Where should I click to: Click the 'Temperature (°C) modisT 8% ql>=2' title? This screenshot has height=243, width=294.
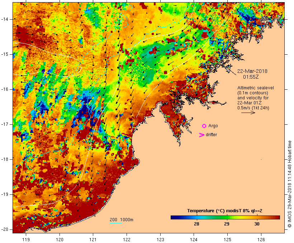225,211
